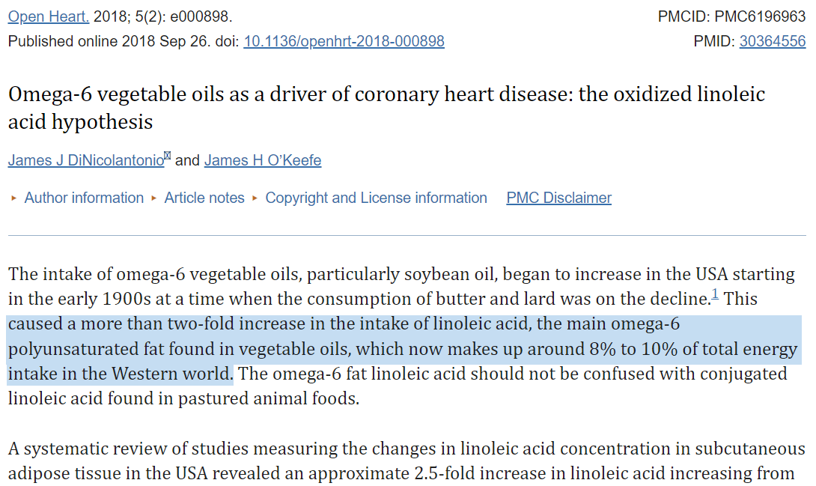Click the systematic review paragraph
Image resolution: width=816 pixels, height=486 pixels.
click(406, 461)
